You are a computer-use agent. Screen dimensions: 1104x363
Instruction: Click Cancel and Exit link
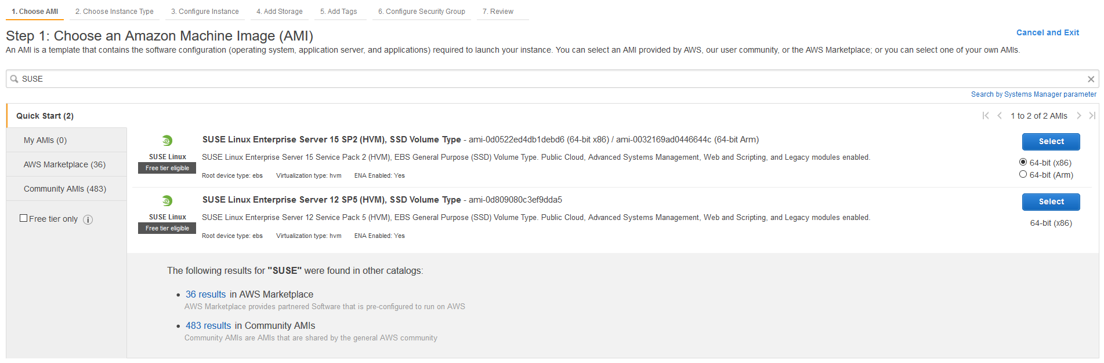pos(1047,32)
